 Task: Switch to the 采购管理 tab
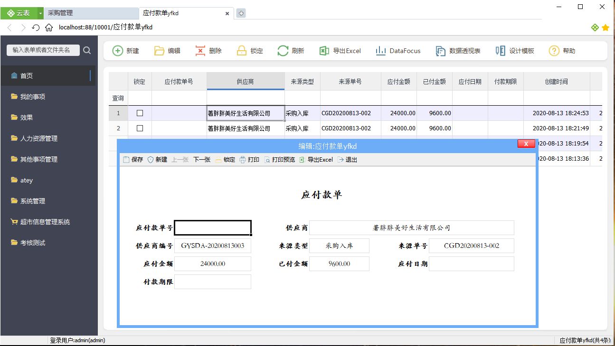click(92, 13)
